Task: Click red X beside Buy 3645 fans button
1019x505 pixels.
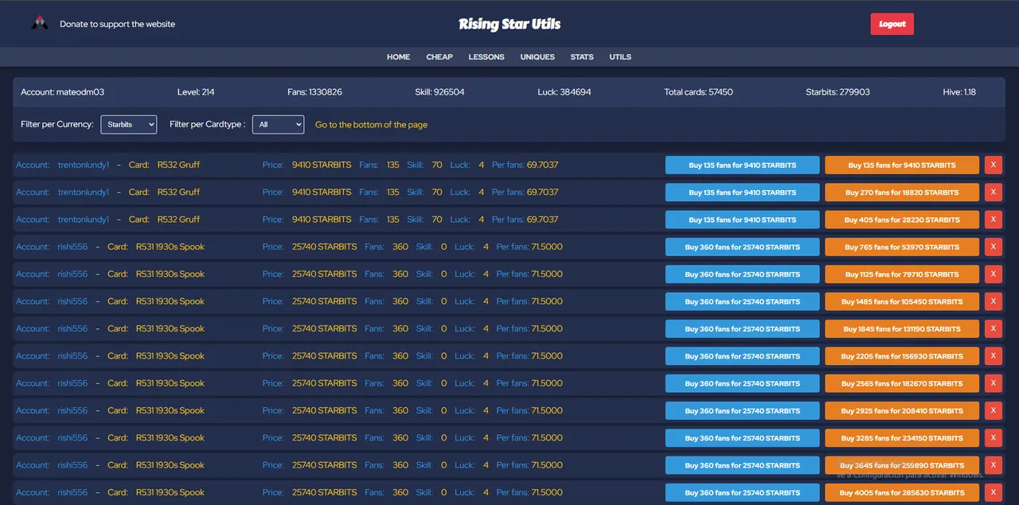Action: [x=994, y=465]
